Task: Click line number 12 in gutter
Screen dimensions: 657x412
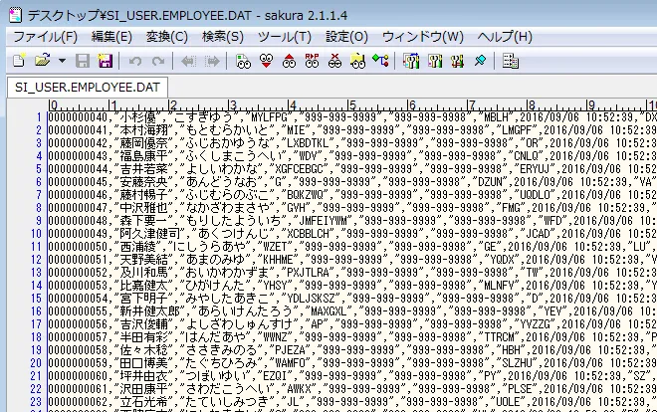Action: pyautogui.click(x=36, y=260)
